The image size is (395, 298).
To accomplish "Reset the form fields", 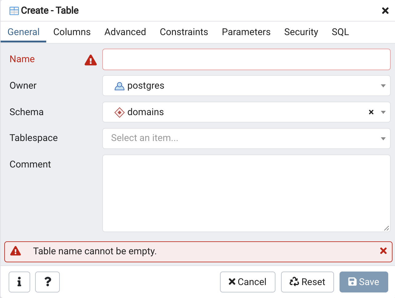I will point(307,282).
